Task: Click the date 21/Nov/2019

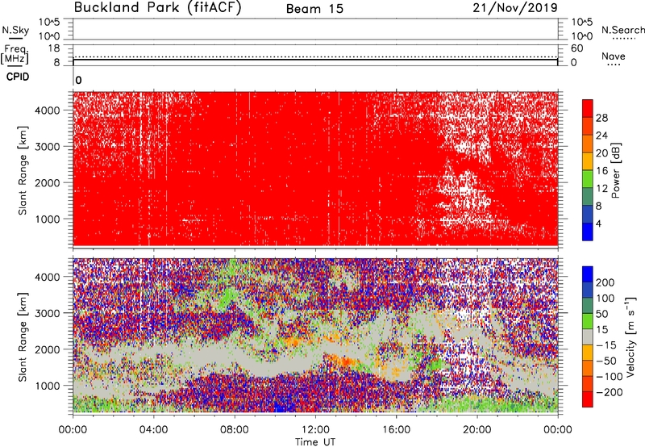Action: pos(515,8)
